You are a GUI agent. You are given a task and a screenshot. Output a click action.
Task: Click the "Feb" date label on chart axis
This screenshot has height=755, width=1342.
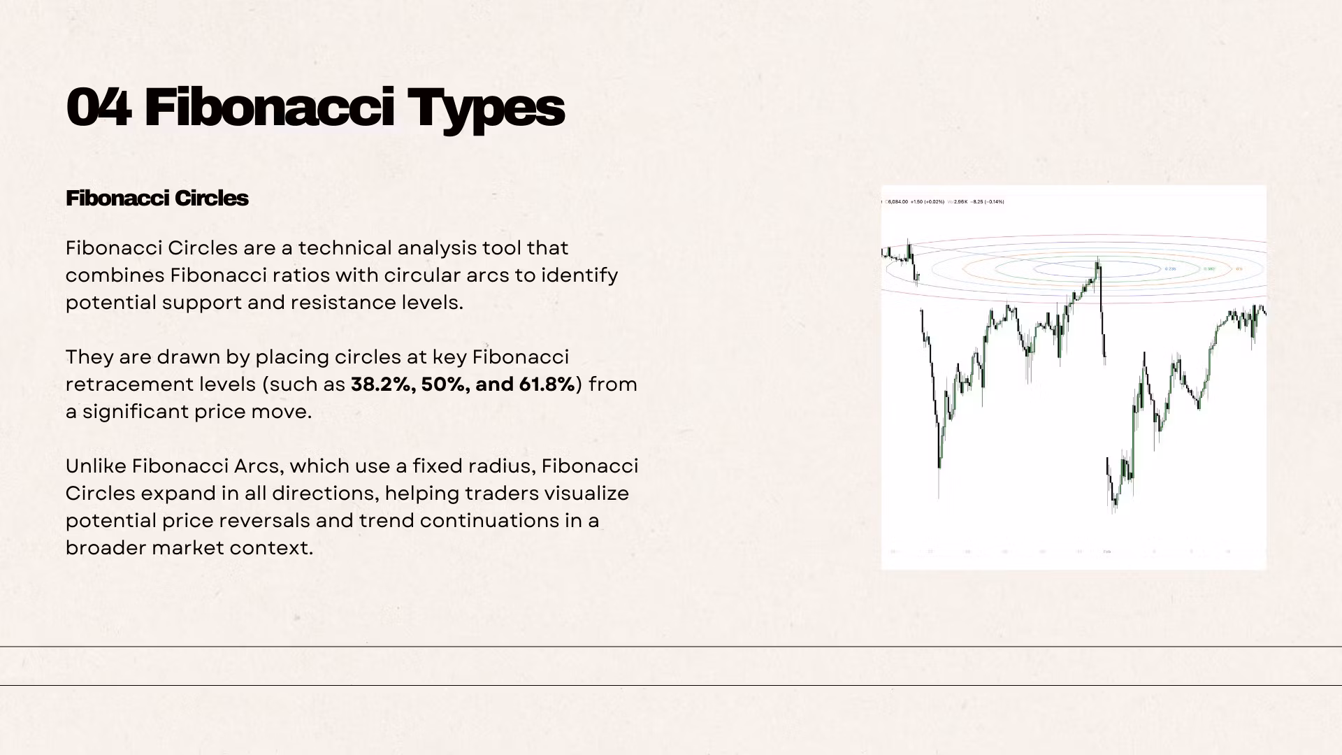tap(1107, 552)
